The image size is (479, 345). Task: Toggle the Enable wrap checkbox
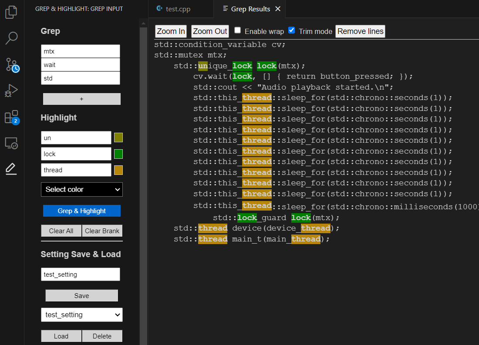point(237,30)
